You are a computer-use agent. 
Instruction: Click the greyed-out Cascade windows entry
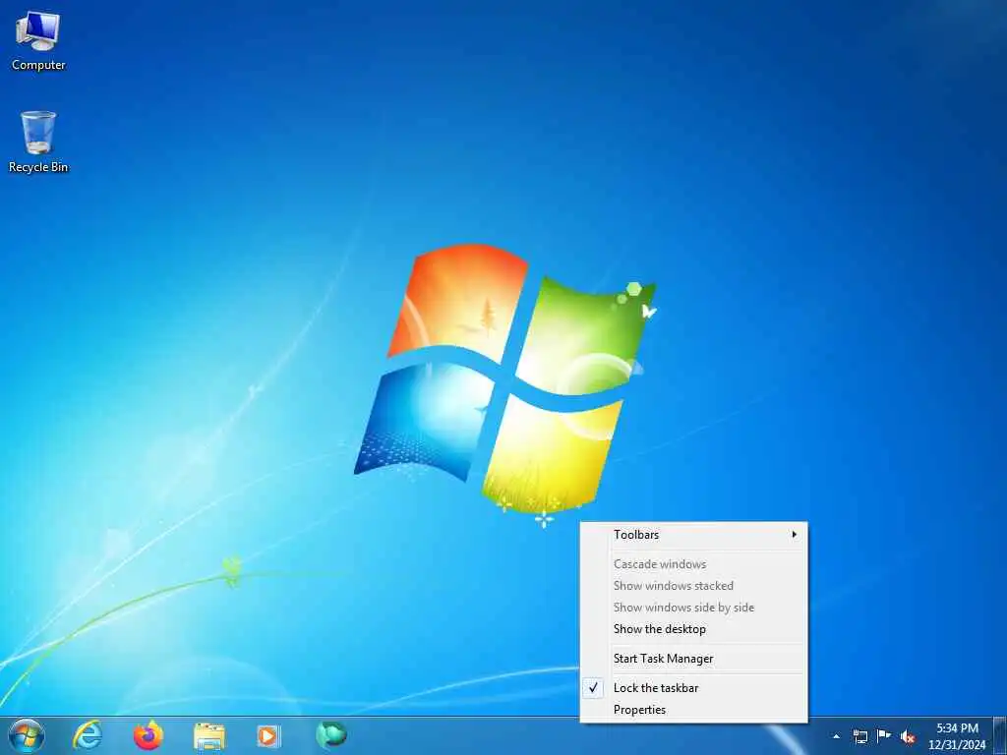(x=693, y=564)
